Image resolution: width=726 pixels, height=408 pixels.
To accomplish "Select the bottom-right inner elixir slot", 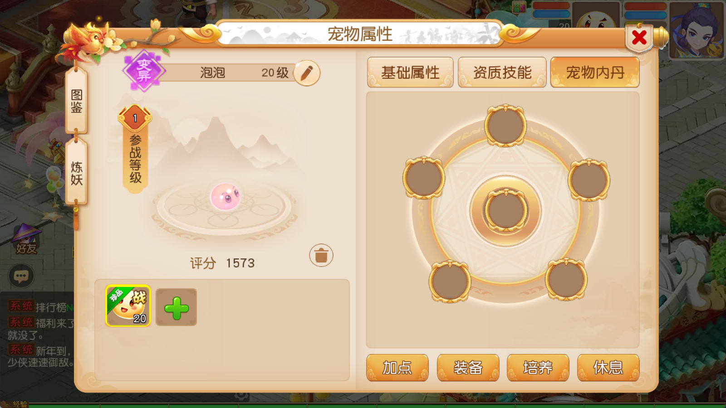I will pos(566,279).
